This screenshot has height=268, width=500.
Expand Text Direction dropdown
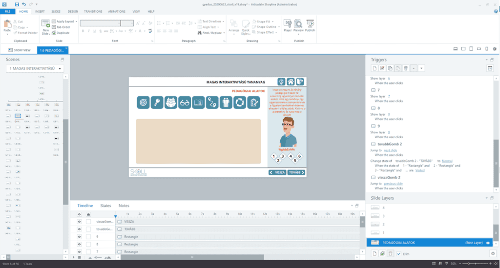coord(223,21)
